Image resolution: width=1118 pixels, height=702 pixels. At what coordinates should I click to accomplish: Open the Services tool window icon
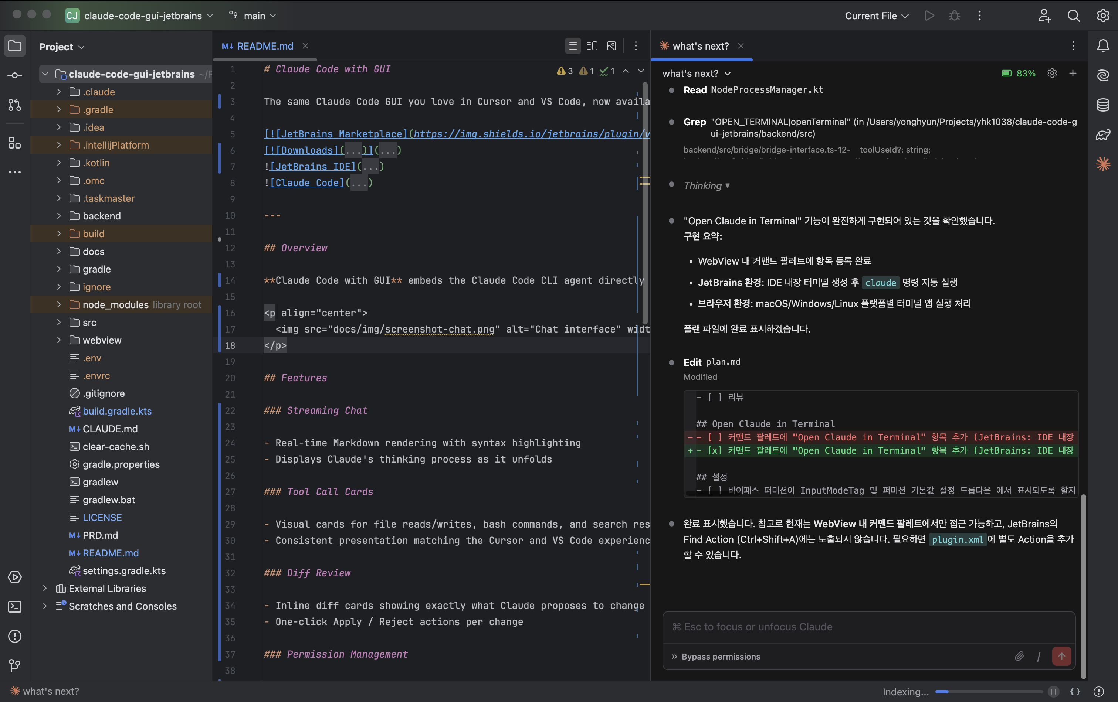(x=15, y=577)
